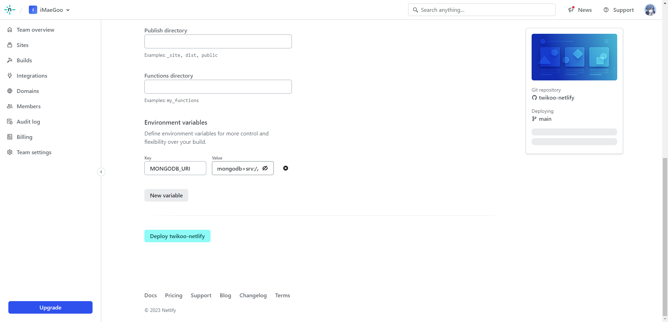The width and height of the screenshot is (668, 322).
Task: Open the Support menu item
Action: coord(619,10)
